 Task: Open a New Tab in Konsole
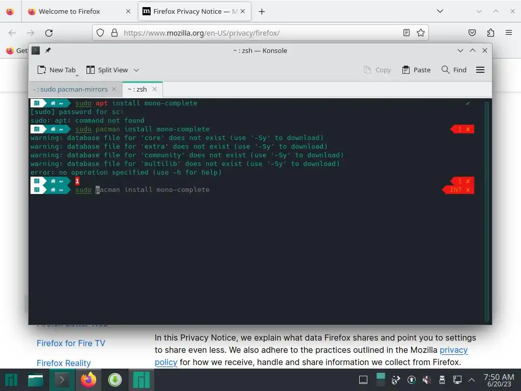[x=57, y=70]
